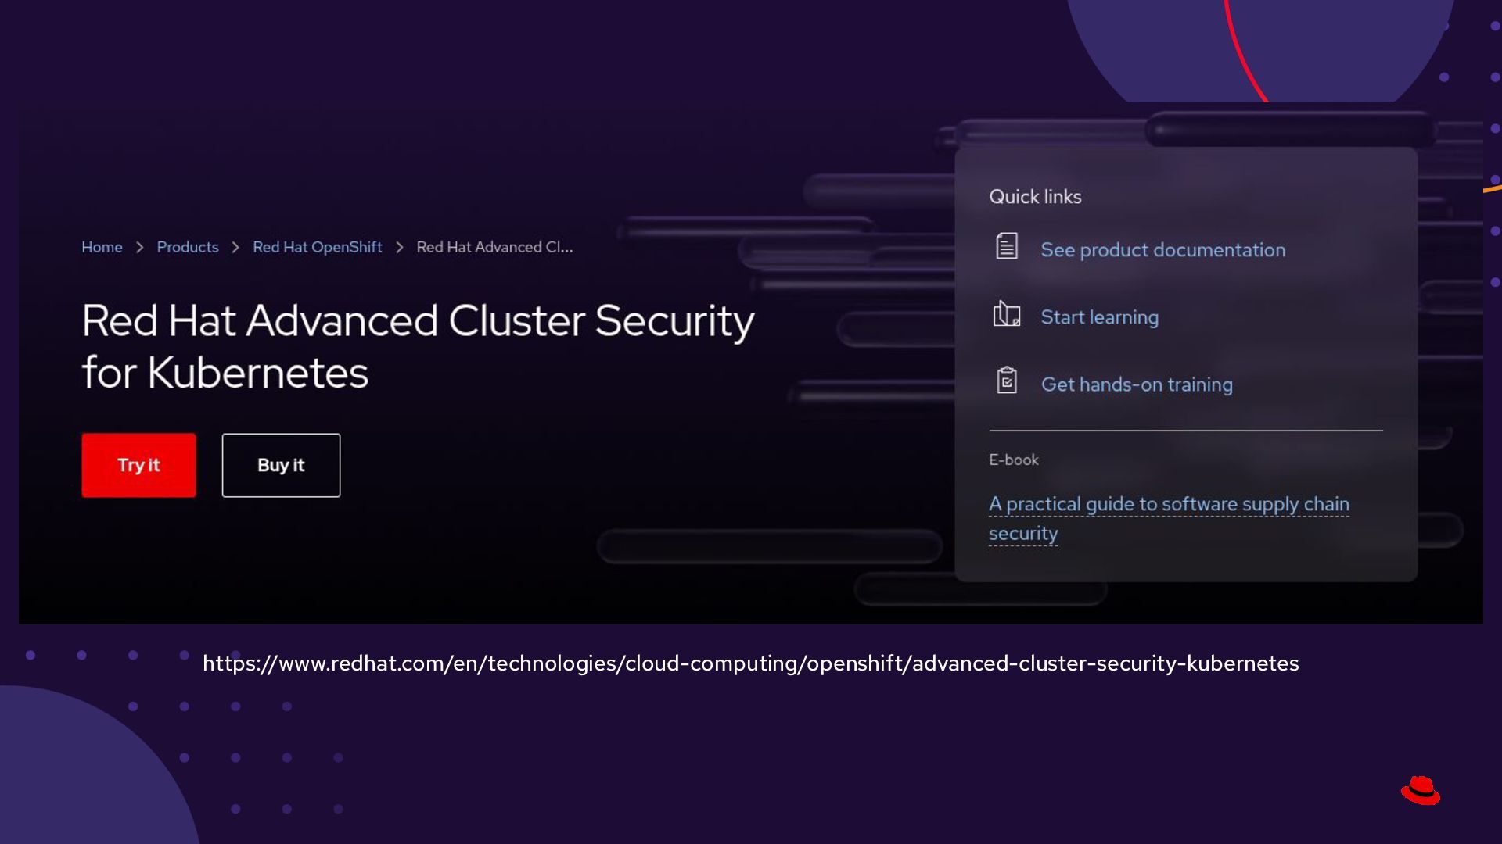
Task: Click truncated Red Hat Advanced Cl... breadcrumb
Action: 494,247
